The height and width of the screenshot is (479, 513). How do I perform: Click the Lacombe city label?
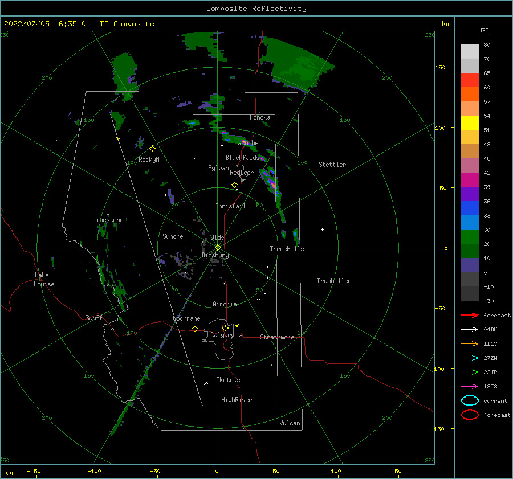(246, 143)
